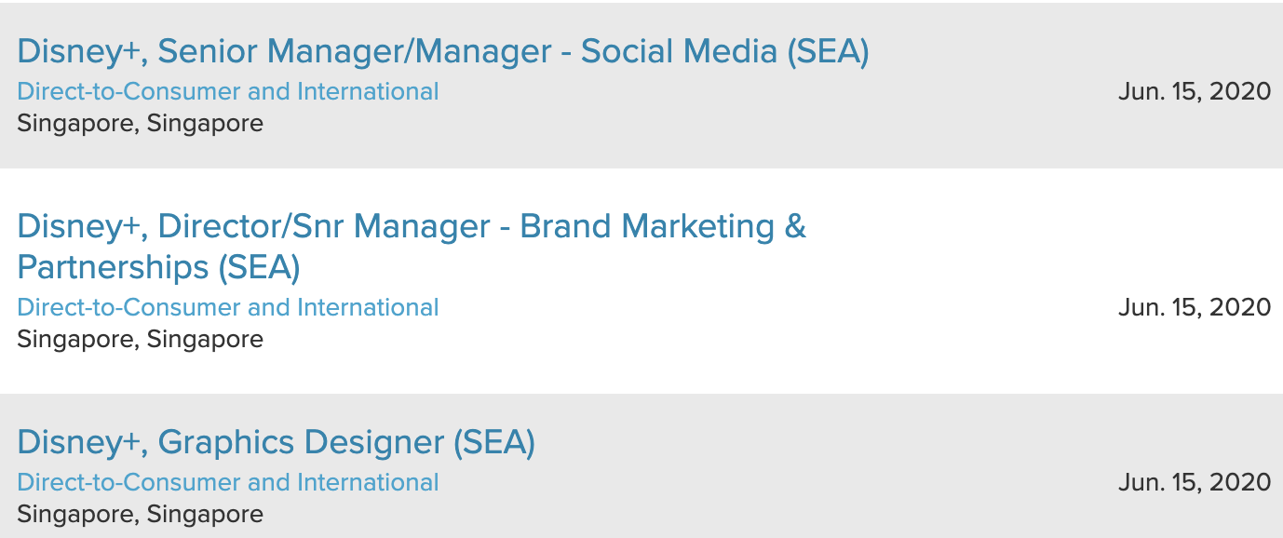Open Disney+ Director/Snr Manager Brand Marketing job
The height and width of the screenshot is (538, 1283).
coord(411,227)
